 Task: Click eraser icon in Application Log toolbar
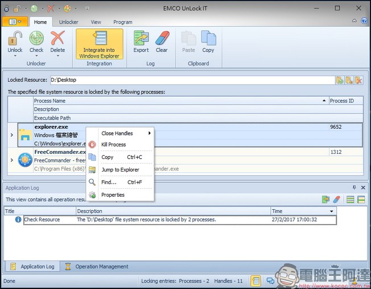coord(336,200)
